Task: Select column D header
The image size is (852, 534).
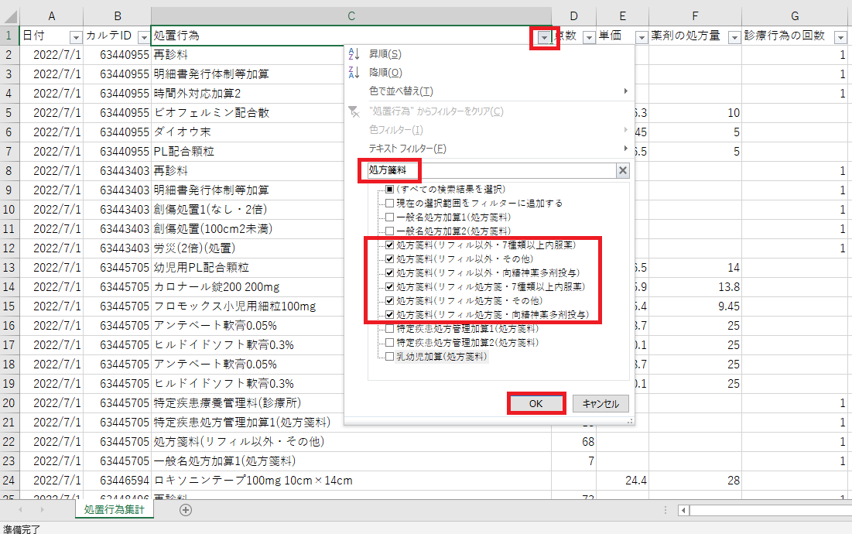Action: (573, 16)
